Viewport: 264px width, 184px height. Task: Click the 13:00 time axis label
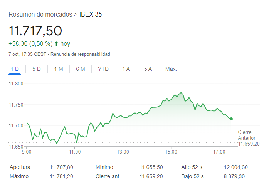(123, 152)
